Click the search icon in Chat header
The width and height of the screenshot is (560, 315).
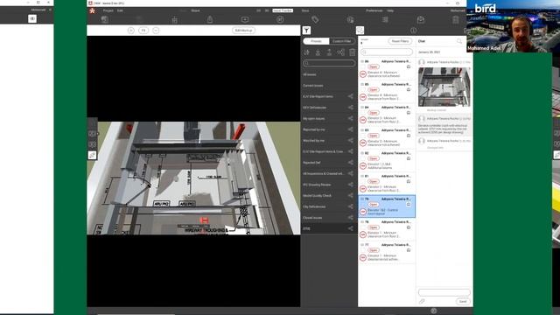point(459,41)
